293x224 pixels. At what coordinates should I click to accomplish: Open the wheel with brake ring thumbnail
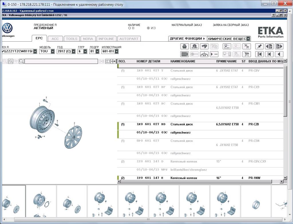41,201
